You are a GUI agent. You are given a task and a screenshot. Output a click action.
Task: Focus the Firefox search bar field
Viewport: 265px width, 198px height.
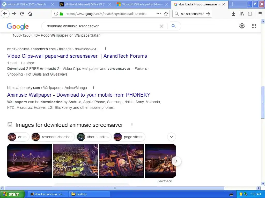(x=192, y=14)
